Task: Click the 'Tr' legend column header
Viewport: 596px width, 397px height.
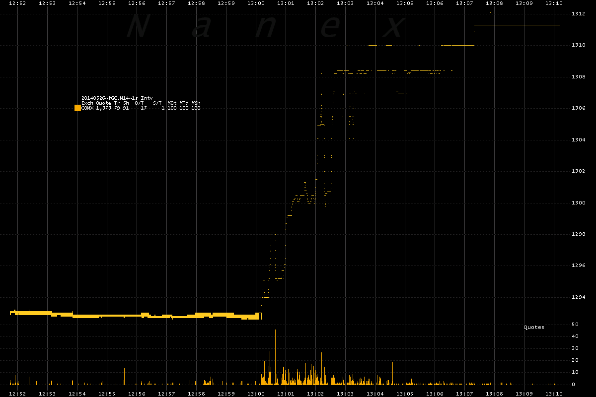Action: 117,103
